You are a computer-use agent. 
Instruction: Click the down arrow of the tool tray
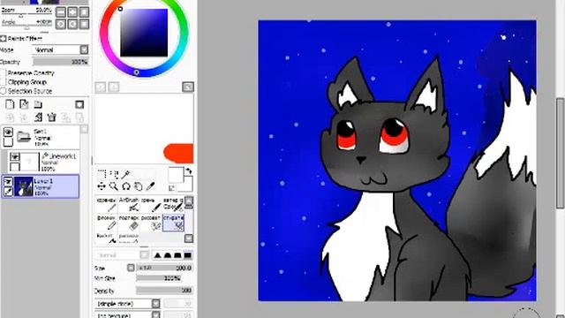(x=189, y=238)
